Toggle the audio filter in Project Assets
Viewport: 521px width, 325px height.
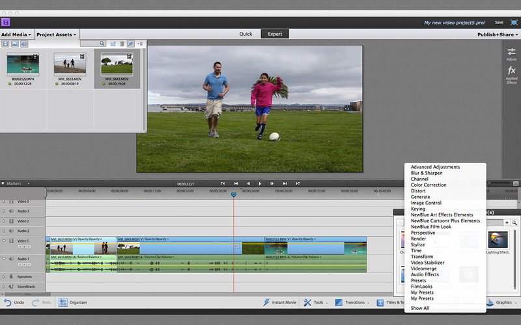pos(24,44)
